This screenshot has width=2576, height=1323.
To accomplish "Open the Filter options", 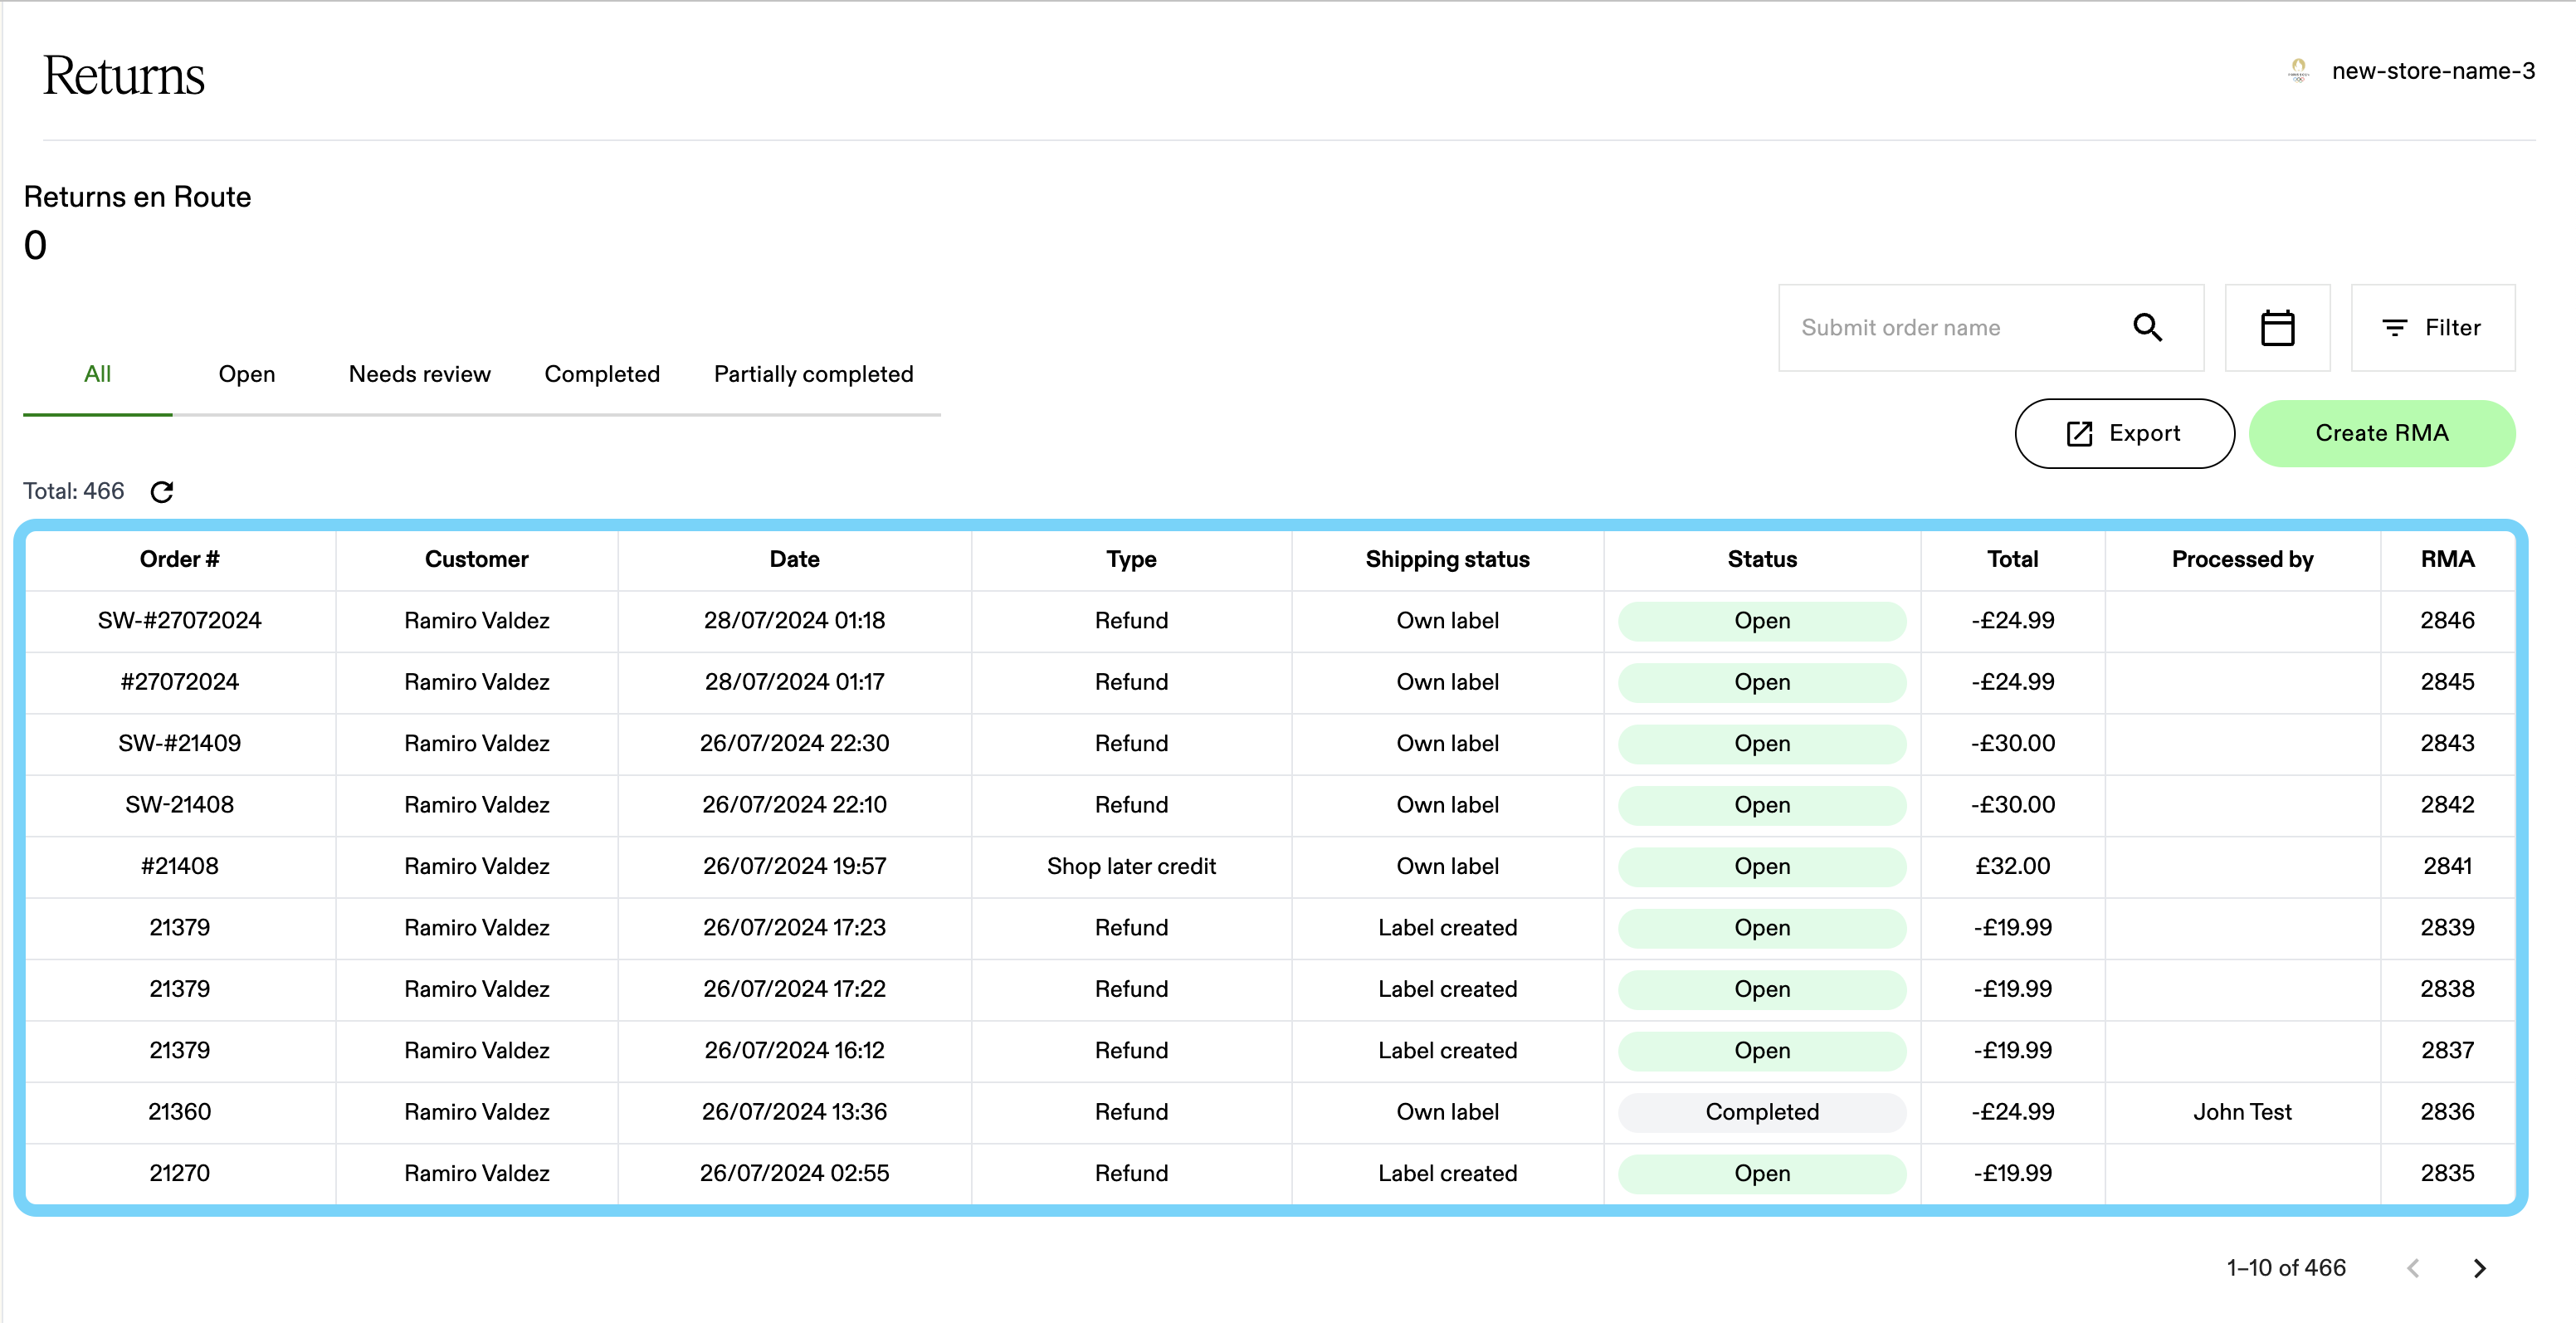I will tap(2433, 327).
